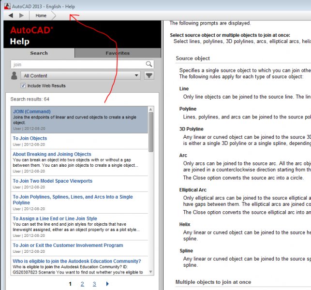
Task: Click the 'Search results: 64' text
Action: pos(30,99)
